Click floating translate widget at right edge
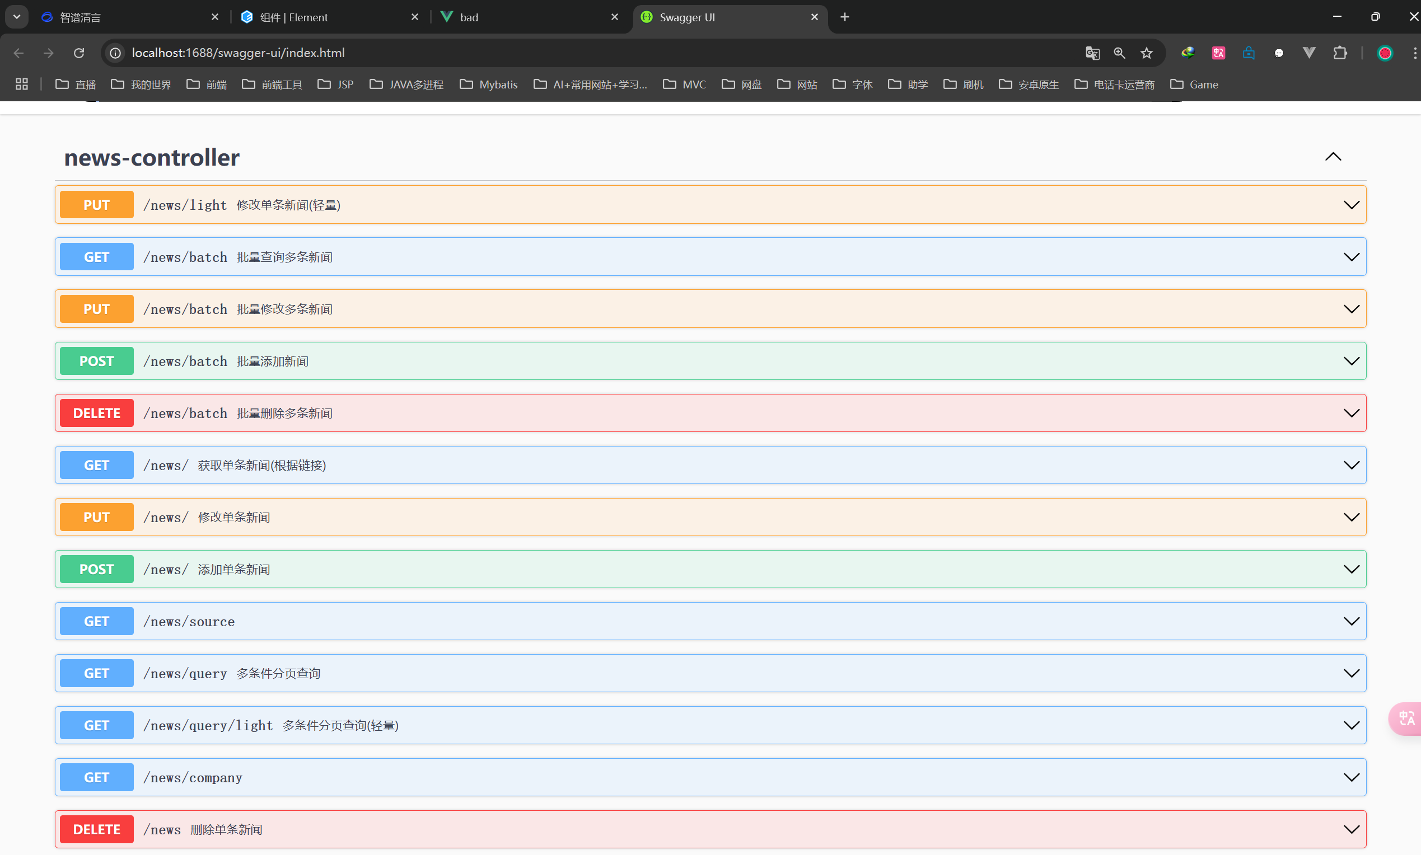 (1405, 718)
